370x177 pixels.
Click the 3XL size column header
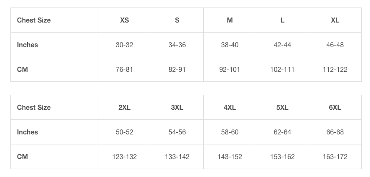(x=177, y=107)
